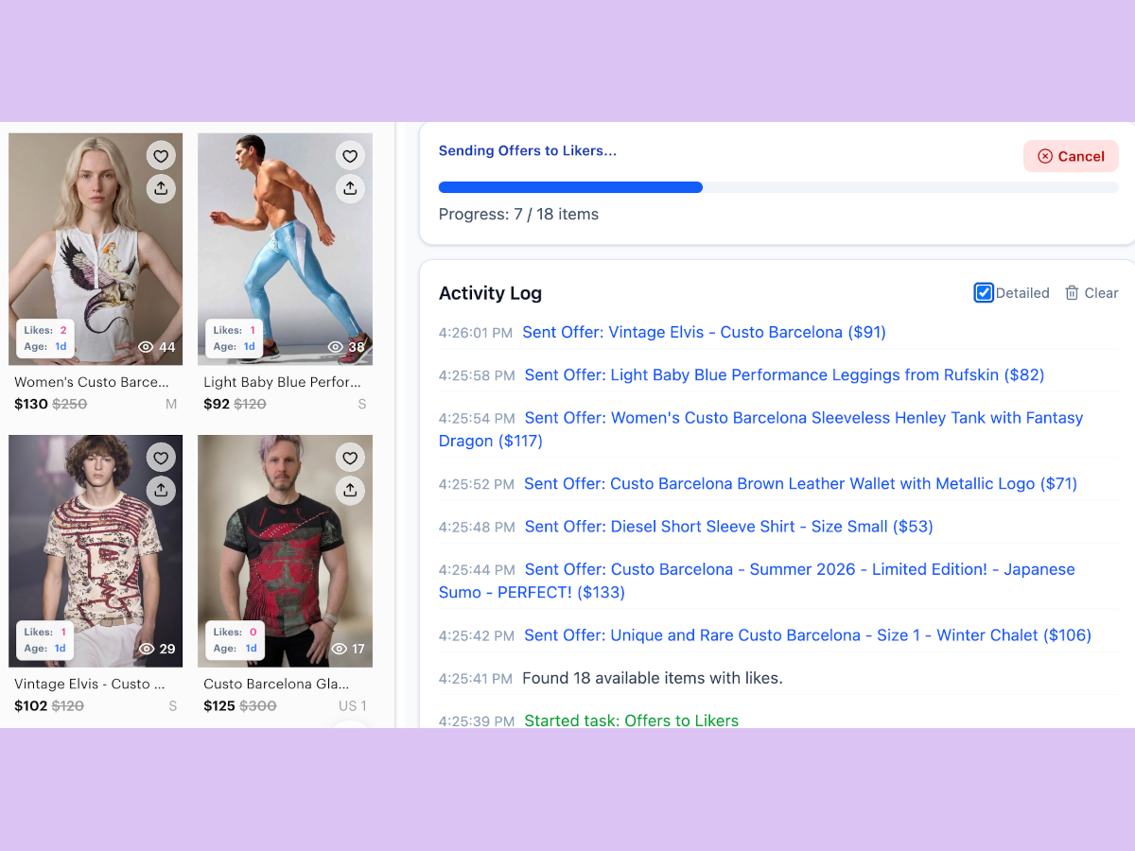Share the Light Baby Blue Leggings listing
Viewport: 1135px width, 851px height.
[x=350, y=188]
